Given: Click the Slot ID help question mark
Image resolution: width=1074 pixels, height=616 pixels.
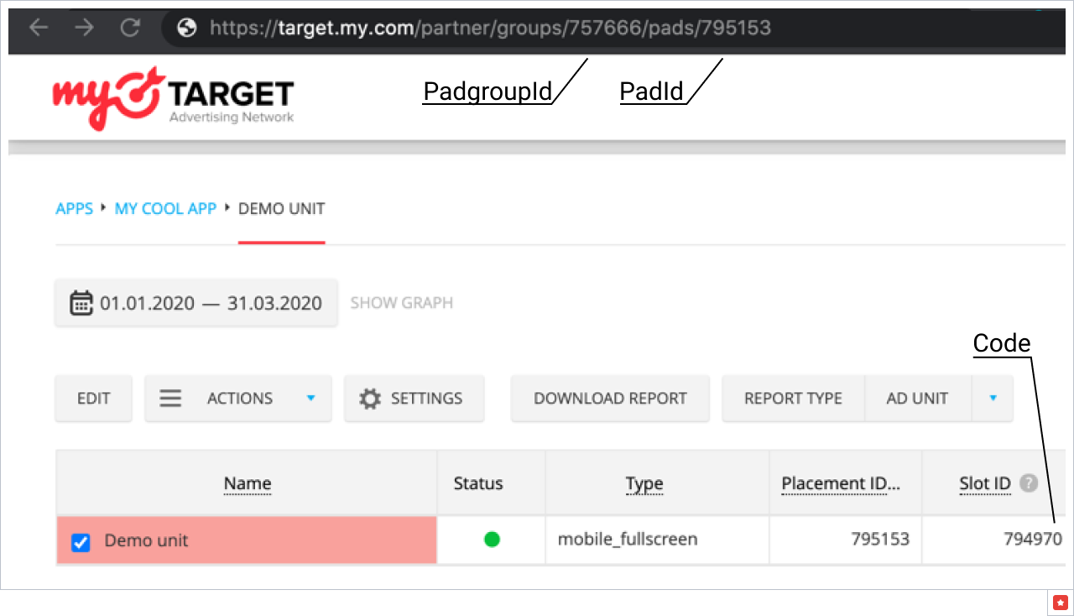Looking at the screenshot, I should 1029,483.
